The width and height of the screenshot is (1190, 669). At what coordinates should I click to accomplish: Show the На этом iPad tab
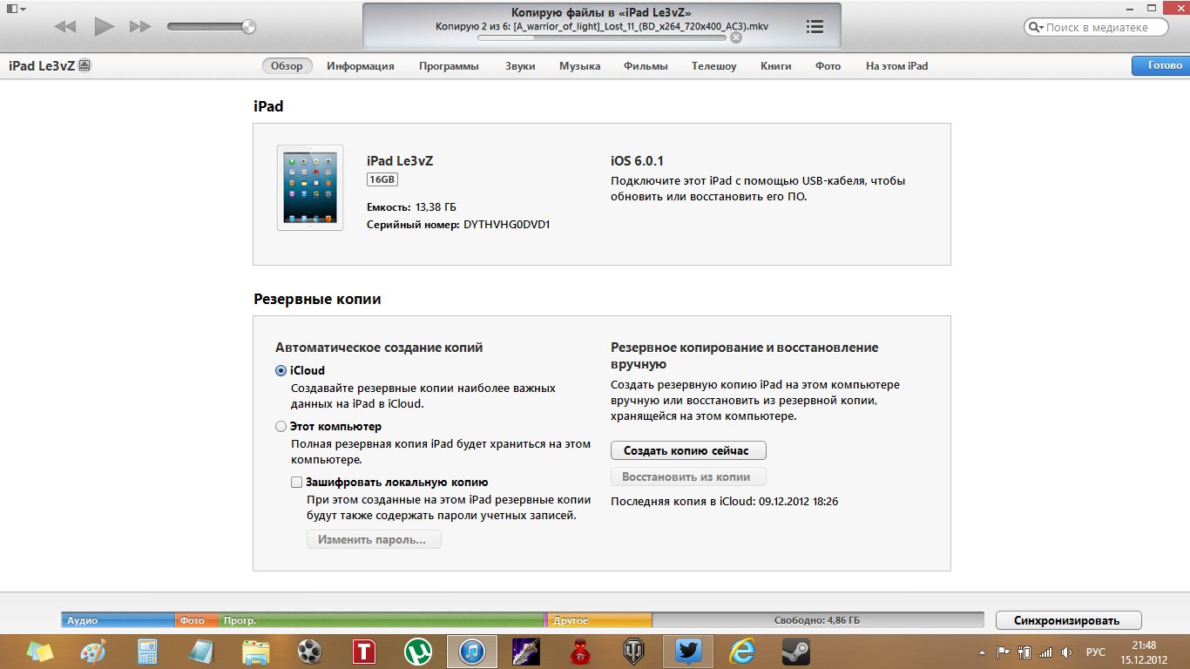pos(896,66)
